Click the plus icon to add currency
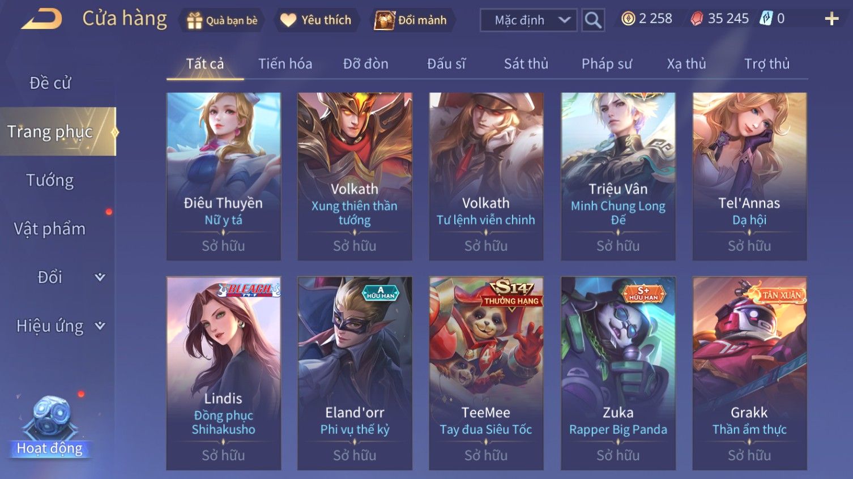Screen dimensions: 853x479 tap(831, 19)
